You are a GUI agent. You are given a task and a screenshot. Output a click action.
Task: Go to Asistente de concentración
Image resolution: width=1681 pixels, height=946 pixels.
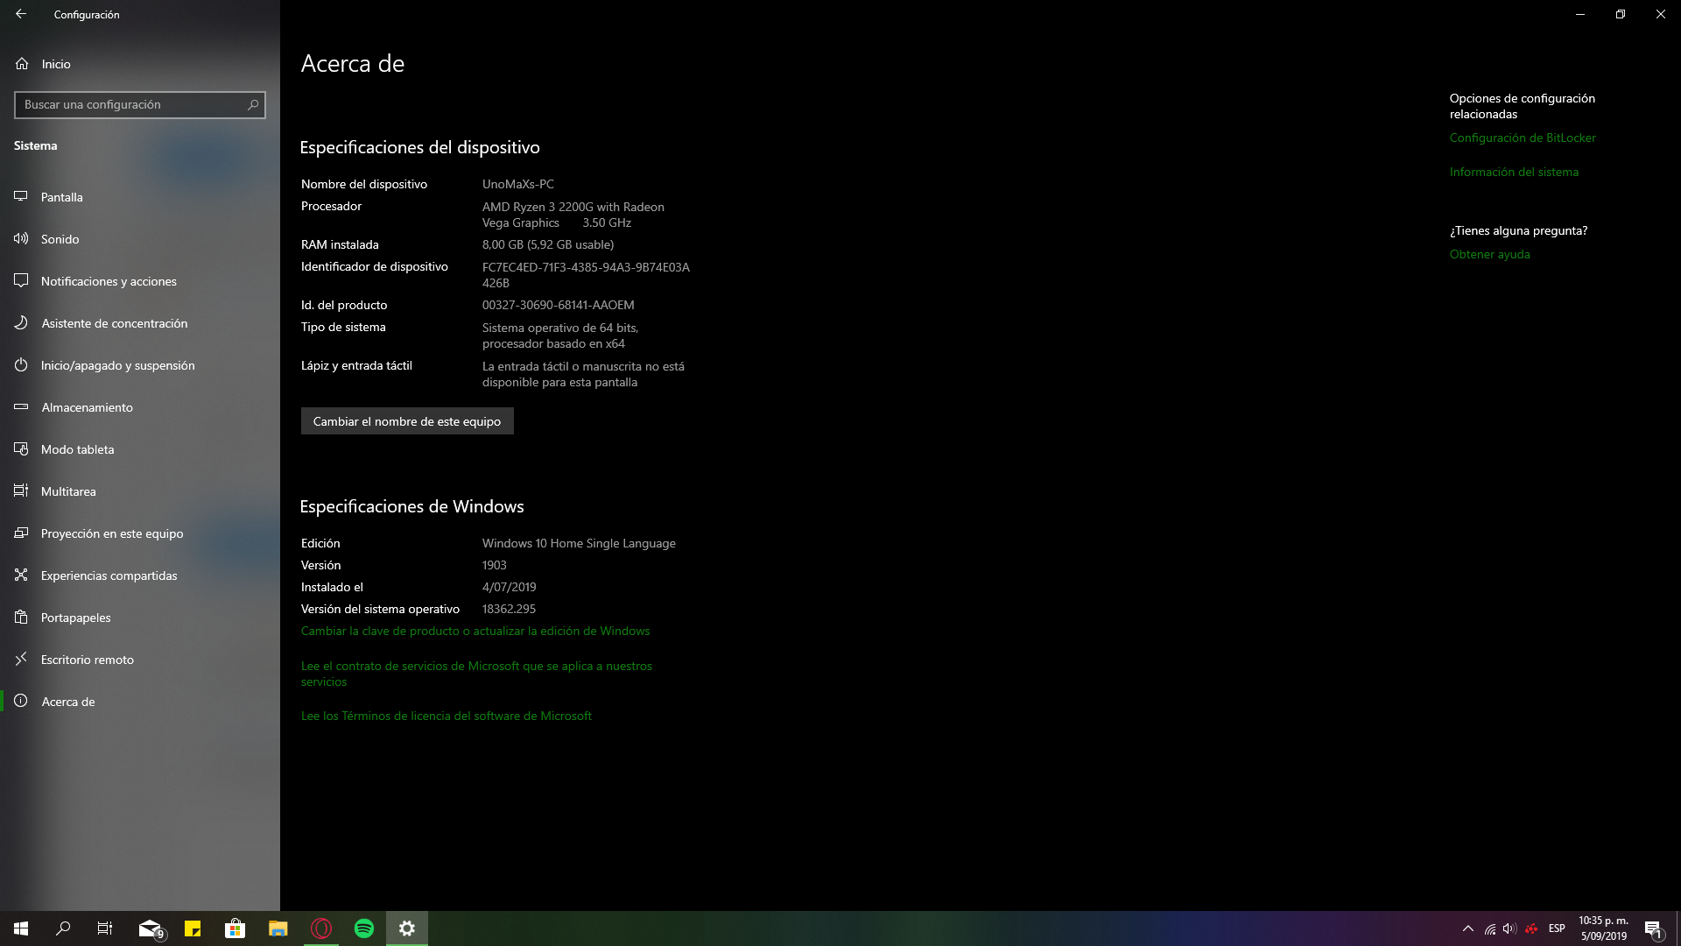click(114, 323)
